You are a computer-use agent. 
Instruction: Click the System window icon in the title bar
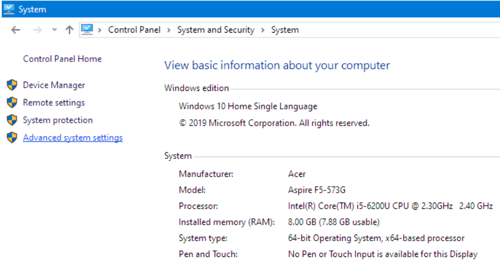[9, 9]
